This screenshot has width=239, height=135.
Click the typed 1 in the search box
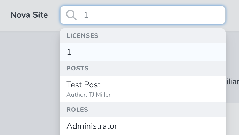86,15
